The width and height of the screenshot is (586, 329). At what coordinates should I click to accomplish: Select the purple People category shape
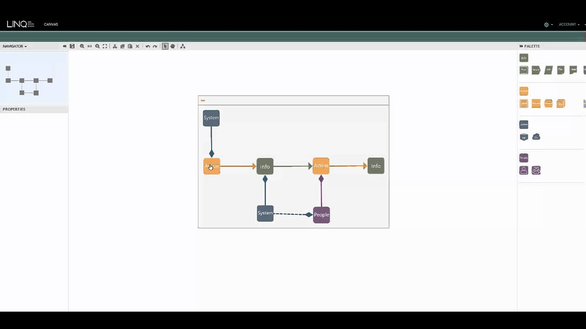click(524, 158)
